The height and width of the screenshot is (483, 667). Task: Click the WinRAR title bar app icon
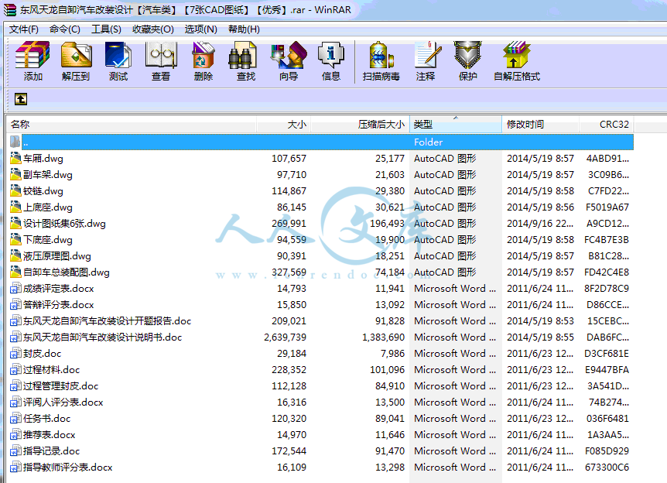(x=10, y=10)
